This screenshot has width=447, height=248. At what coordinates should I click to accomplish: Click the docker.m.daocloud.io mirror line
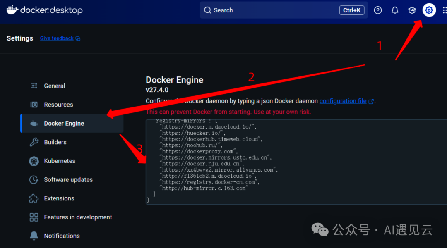pyautogui.click(x=208, y=127)
